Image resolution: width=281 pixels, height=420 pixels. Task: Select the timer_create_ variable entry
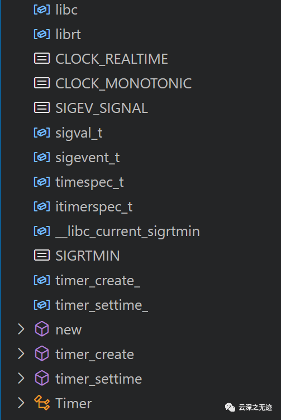98,281
